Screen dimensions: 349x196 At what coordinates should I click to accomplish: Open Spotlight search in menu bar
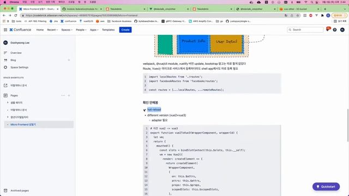[312, 2]
